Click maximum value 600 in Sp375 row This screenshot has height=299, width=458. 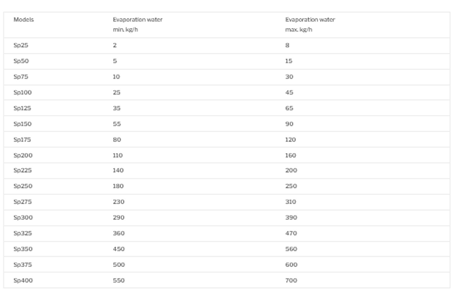pos(291,264)
